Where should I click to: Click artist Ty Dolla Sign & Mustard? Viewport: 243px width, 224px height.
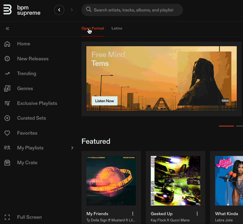pyautogui.click(x=111, y=220)
